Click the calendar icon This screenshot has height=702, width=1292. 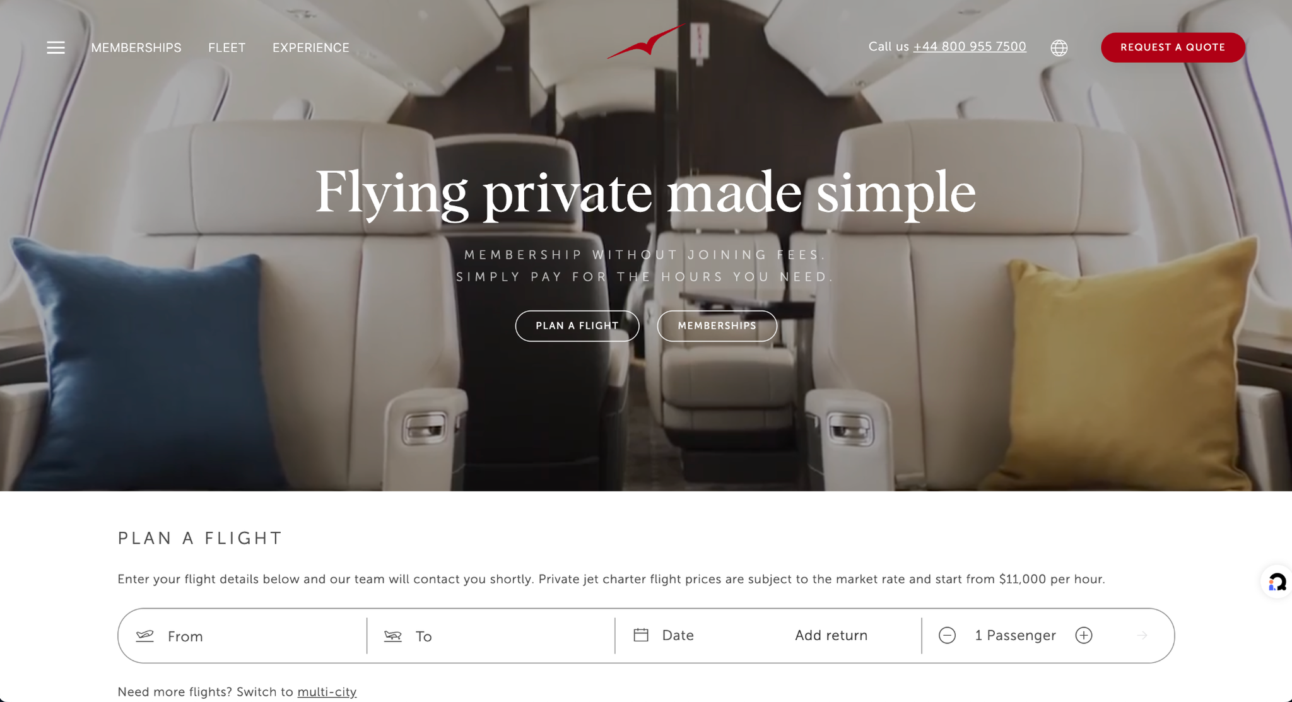pyautogui.click(x=641, y=635)
